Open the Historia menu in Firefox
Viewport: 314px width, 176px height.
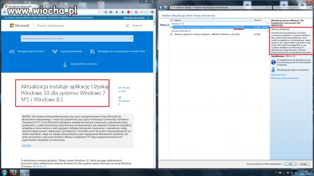coord(25,2)
